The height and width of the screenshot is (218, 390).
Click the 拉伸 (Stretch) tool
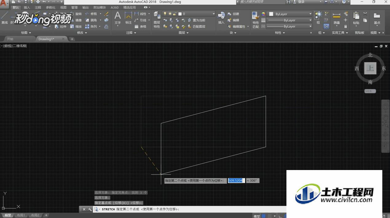pos(61,27)
